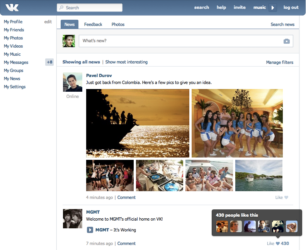
Task: Like Pavel Durov's Colombia post
Action: [282, 197]
